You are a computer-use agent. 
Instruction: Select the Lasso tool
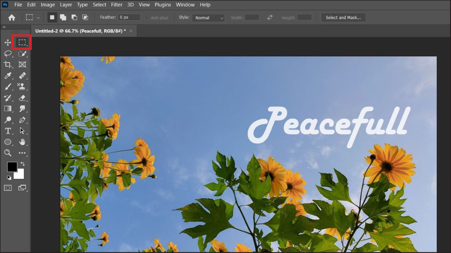pos(8,54)
